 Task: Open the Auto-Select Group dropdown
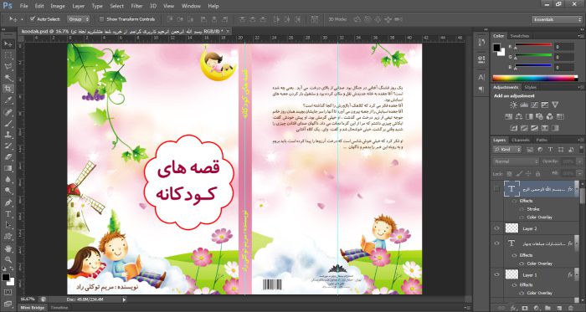[78, 19]
